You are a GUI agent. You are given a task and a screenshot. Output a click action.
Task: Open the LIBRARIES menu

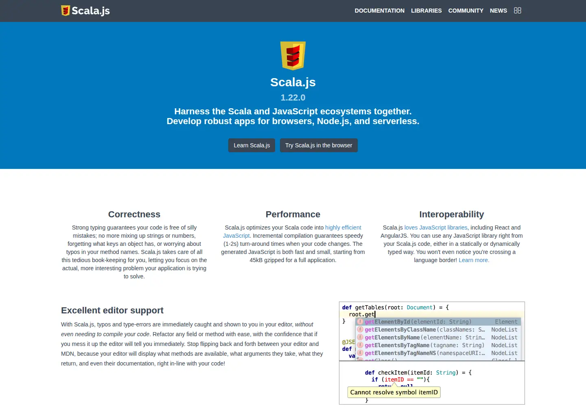click(x=426, y=11)
